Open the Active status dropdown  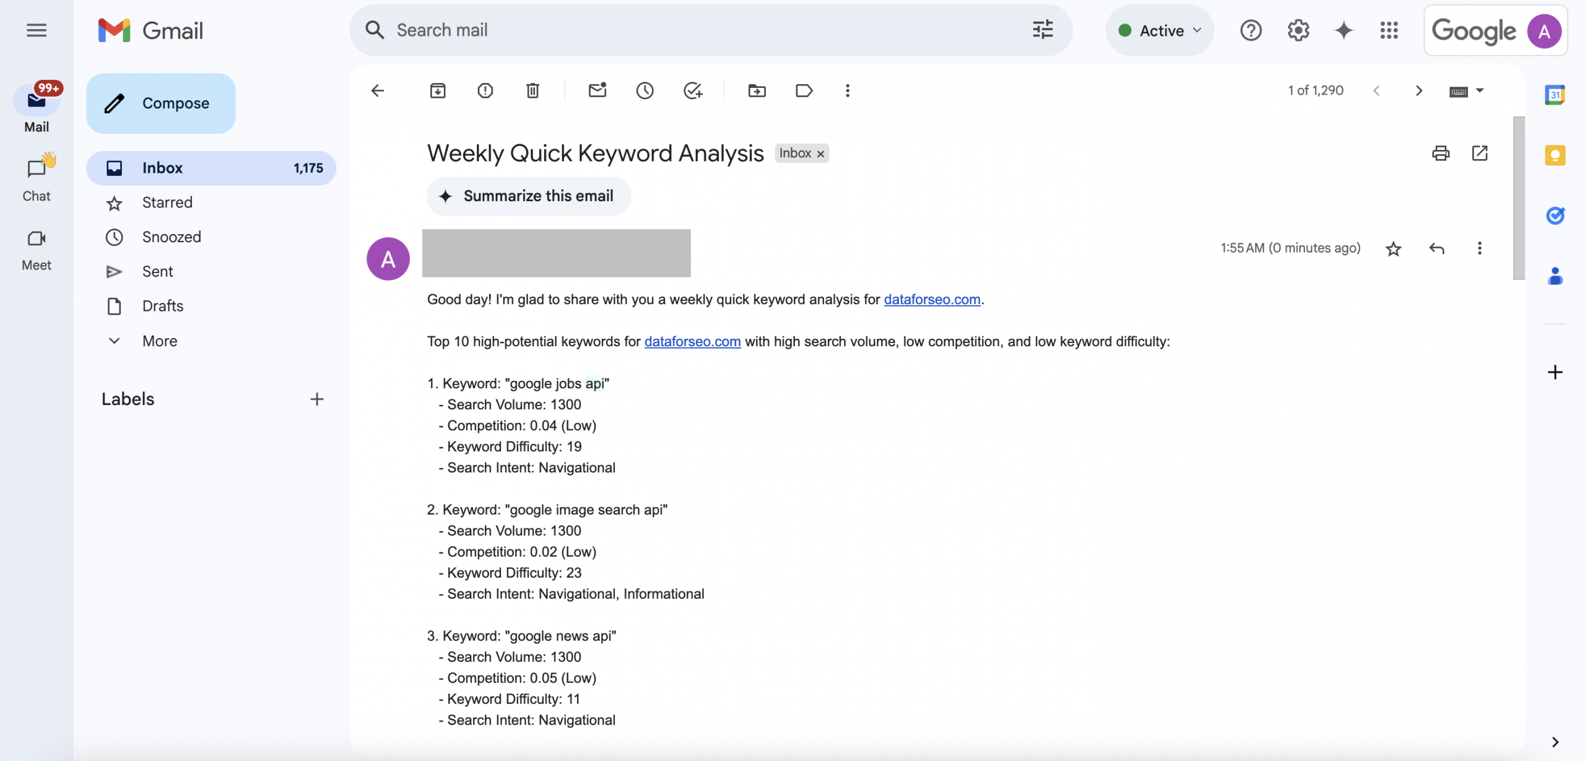pos(1160,30)
